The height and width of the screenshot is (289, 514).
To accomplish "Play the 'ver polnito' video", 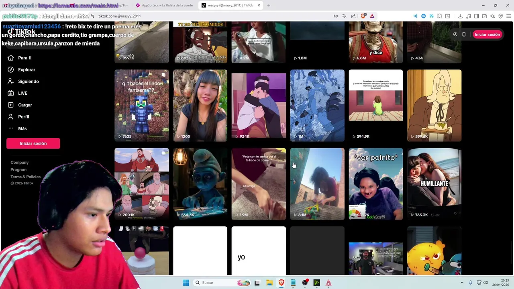I will (376, 184).
